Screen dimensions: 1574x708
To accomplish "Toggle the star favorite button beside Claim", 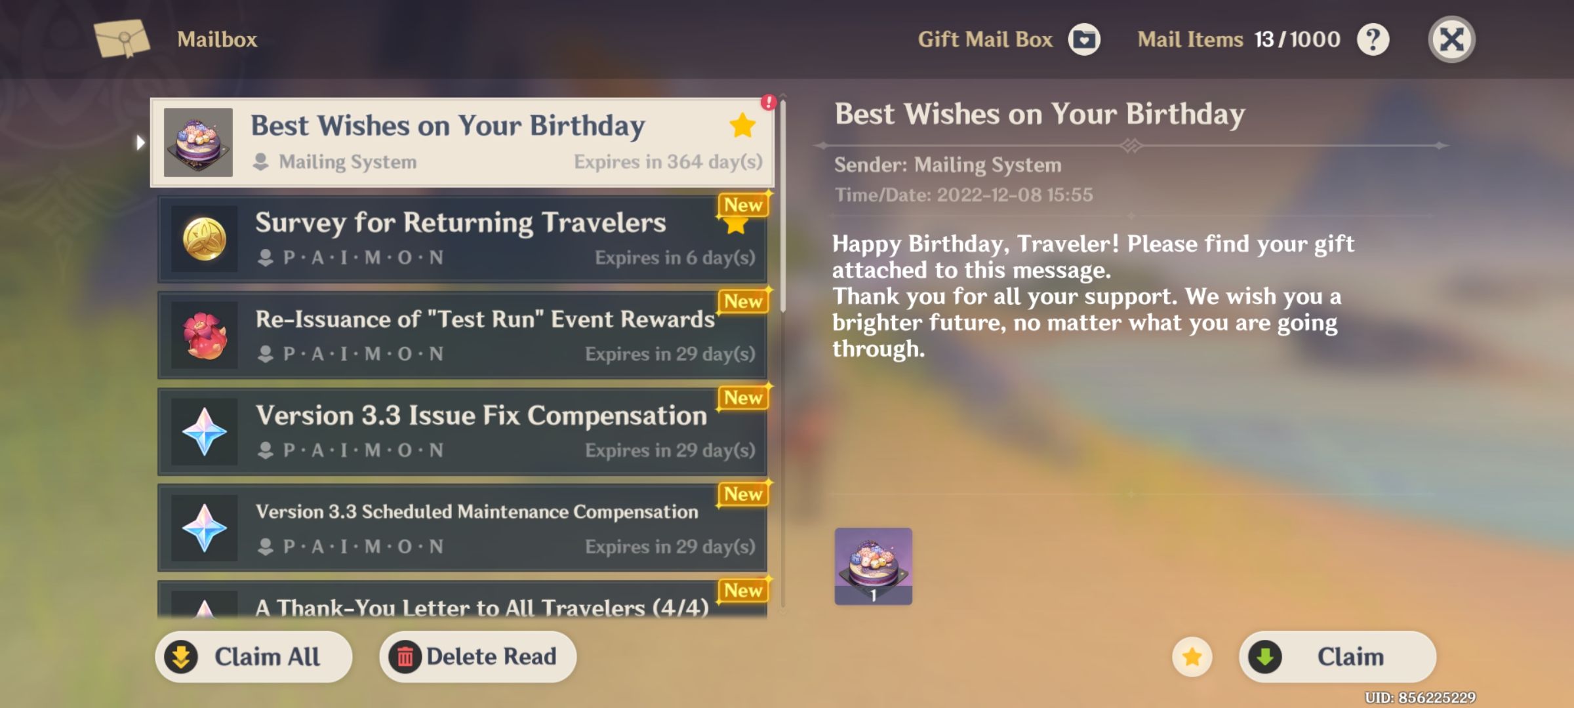I will (1192, 656).
